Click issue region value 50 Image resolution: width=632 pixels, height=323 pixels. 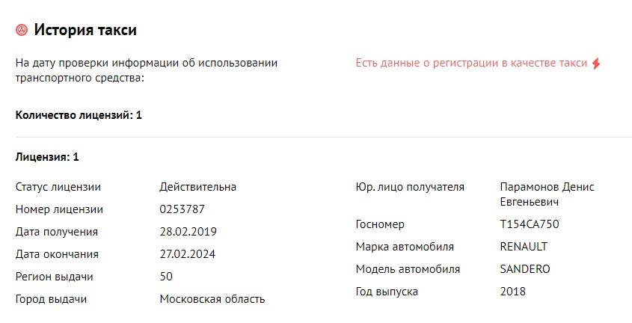tap(166, 277)
